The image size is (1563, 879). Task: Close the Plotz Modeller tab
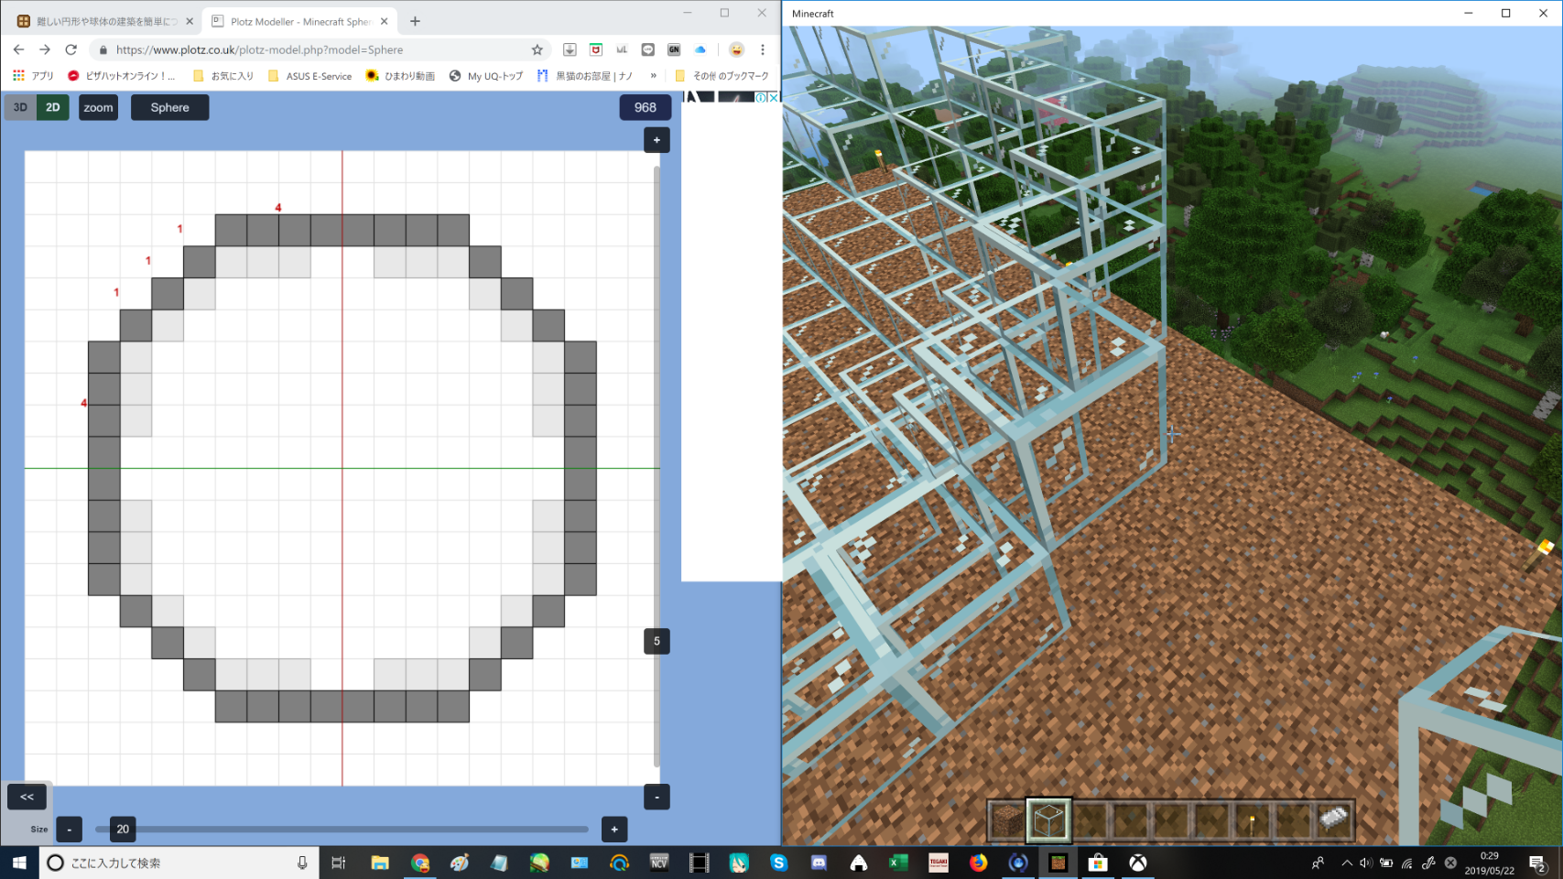(385, 21)
